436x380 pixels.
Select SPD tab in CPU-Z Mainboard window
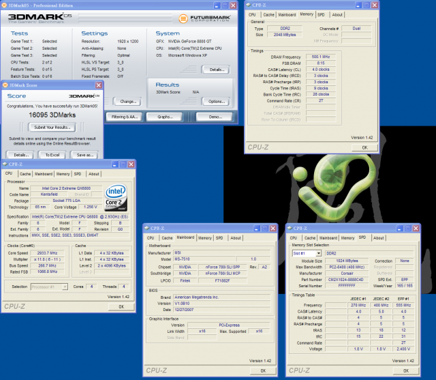point(219,238)
